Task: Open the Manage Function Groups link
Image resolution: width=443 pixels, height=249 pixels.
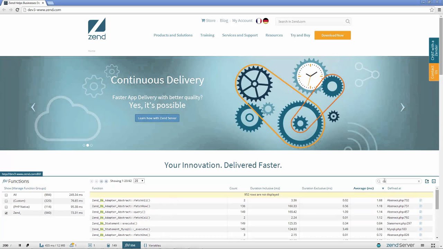Action: (29, 188)
